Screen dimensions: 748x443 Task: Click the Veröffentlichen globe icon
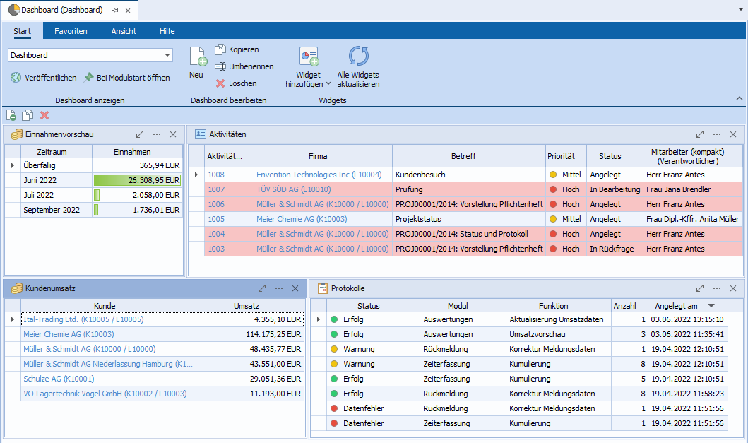point(16,78)
